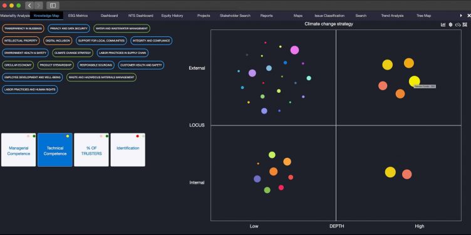Viewport: 471px width, 235px height.
Task: Select the Managerial Competence card
Action: tap(19, 150)
